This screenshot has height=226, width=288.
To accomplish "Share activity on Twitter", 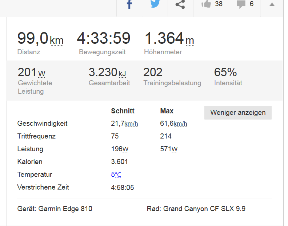I will [x=155, y=5].
